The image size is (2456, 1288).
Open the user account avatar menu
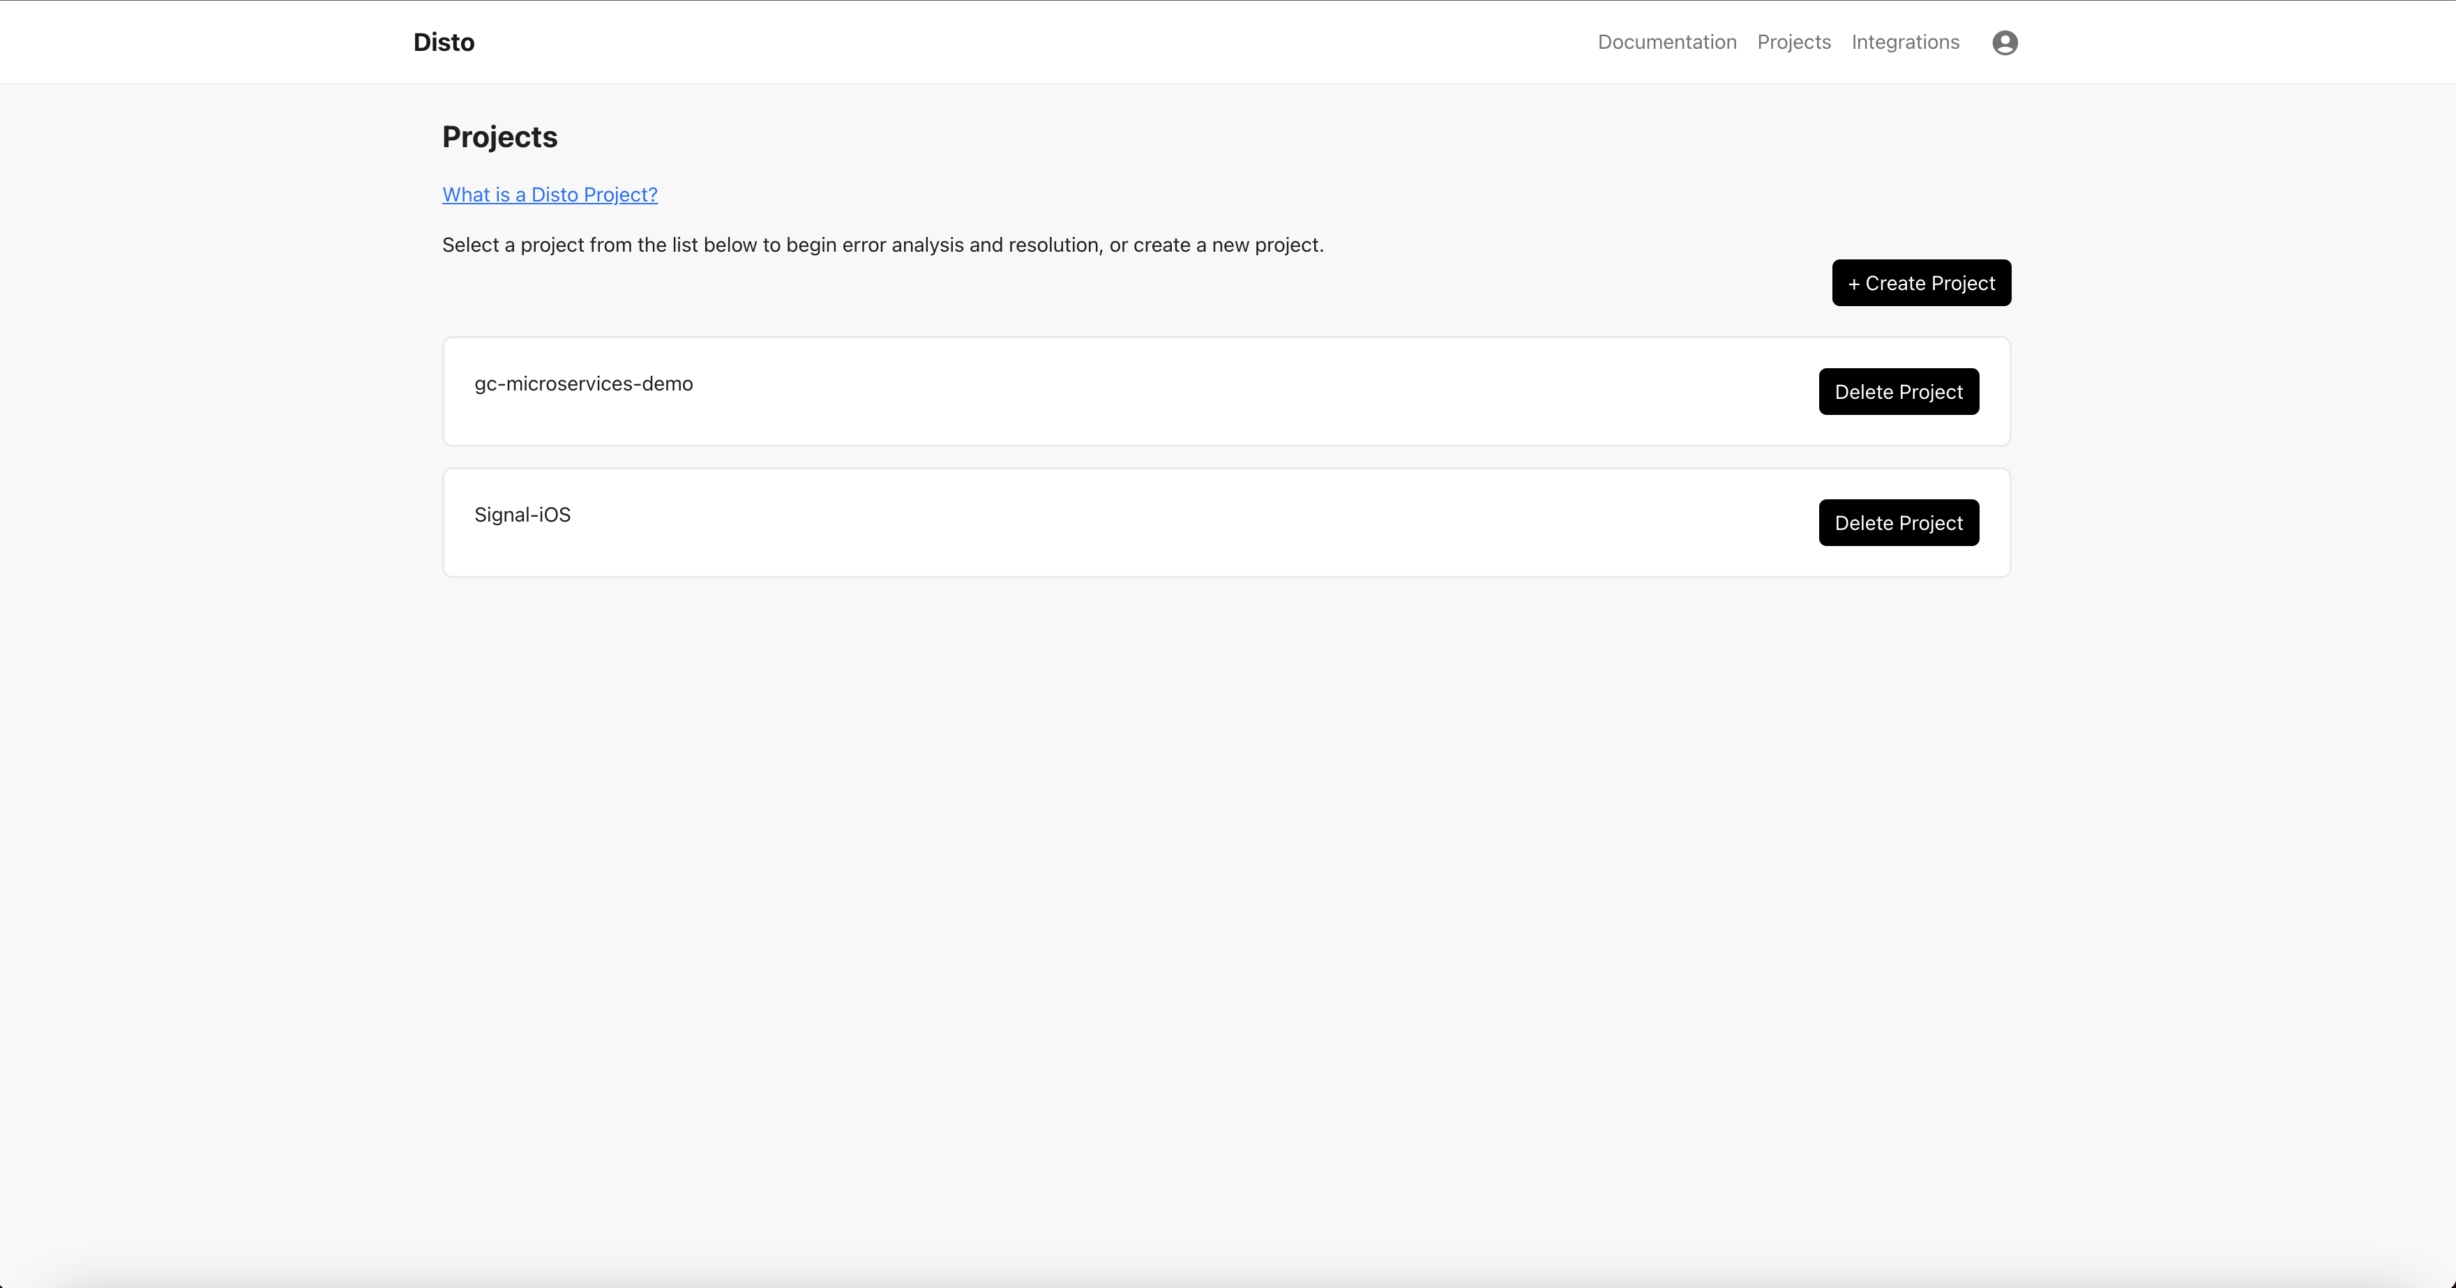point(2004,42)
